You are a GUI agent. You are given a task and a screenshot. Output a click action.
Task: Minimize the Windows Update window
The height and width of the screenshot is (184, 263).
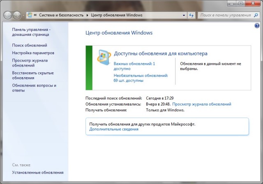coord(232,3)
